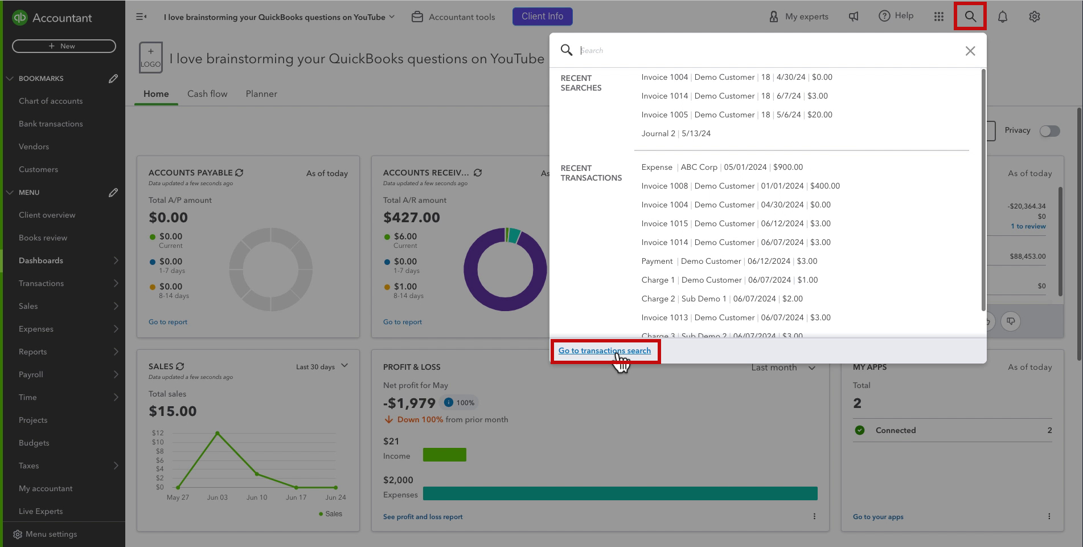This screenshot has width=1083, height=547.
Task: Toggle the Privacy switch
Action: pos(1049,131)
